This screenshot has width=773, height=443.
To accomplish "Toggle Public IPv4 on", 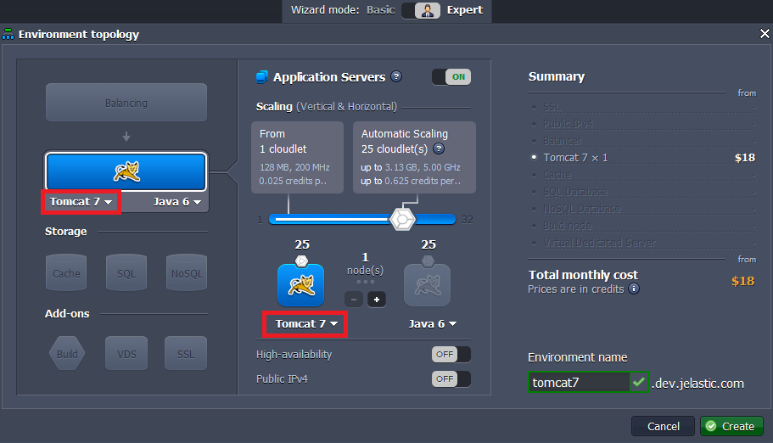I will point(451,379).
